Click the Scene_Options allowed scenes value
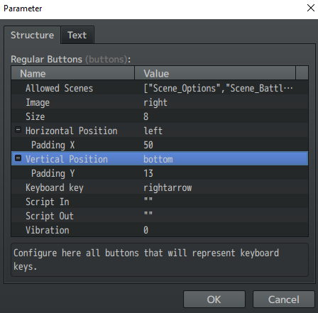318x313 pixels. click(x=218, y=88)
